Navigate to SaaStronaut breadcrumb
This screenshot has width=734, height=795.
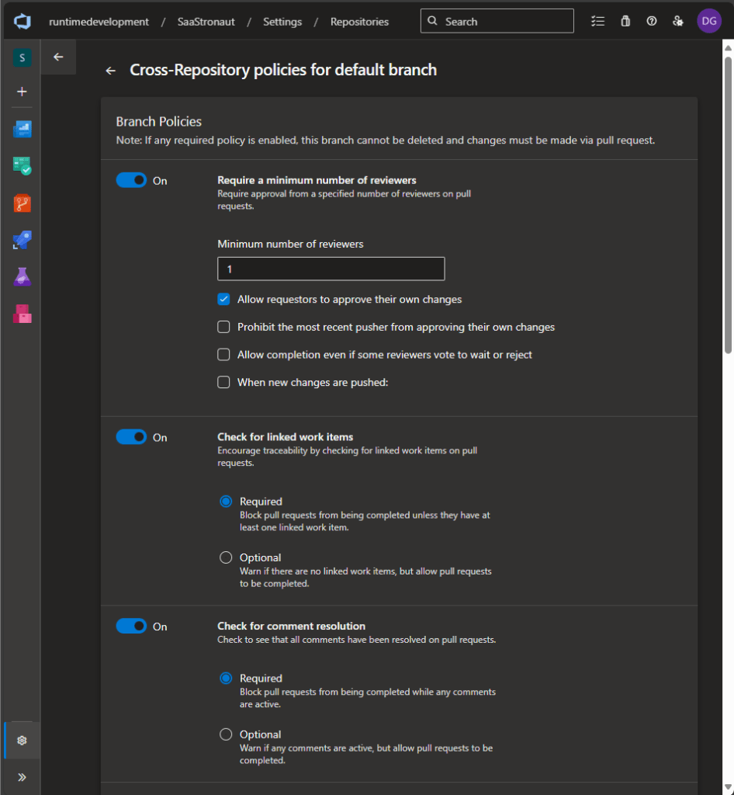(205, 22)
